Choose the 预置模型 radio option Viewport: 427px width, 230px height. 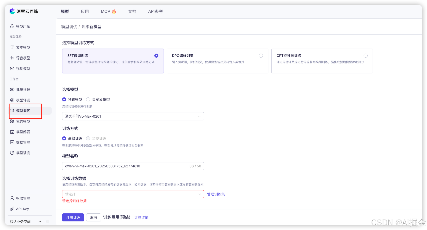point(64,99)
